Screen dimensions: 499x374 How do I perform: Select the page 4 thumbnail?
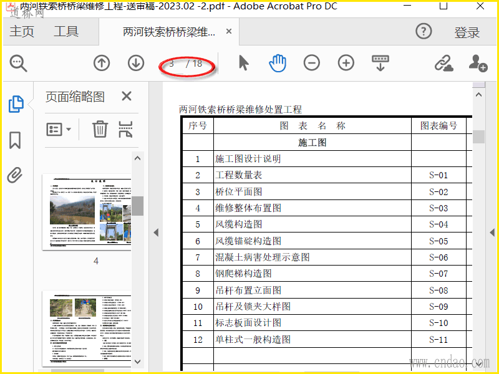click(x=87, y=212)
